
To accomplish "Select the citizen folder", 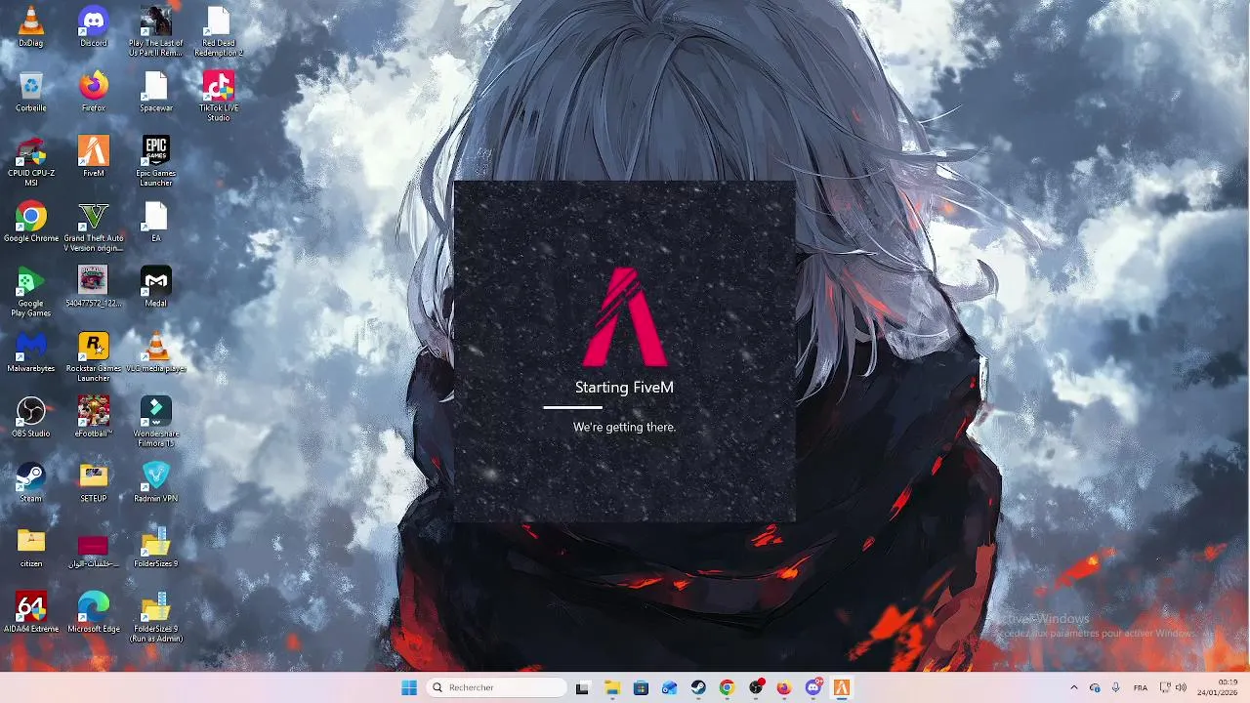I will pos(30,548).
